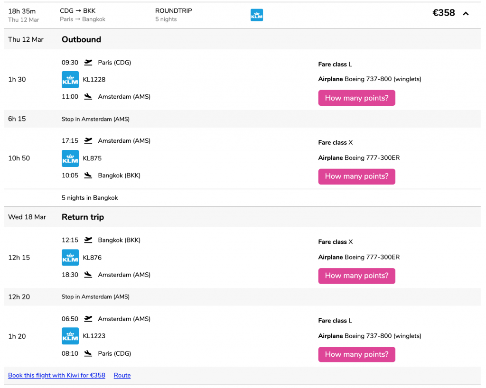Viewport: 486px width, 388px height.
Task: Click 'Fare class X' for flight KL875
Action: pos(336,142)
